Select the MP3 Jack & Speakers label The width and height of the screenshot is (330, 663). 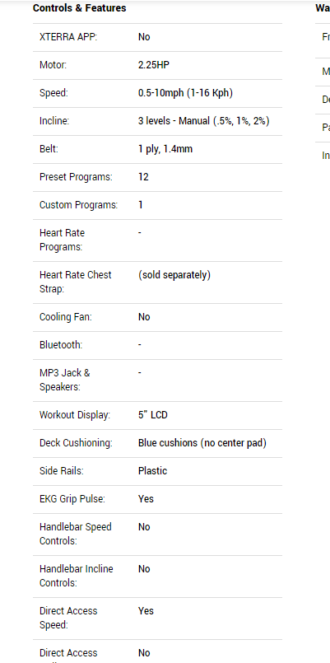pos(65,380)
